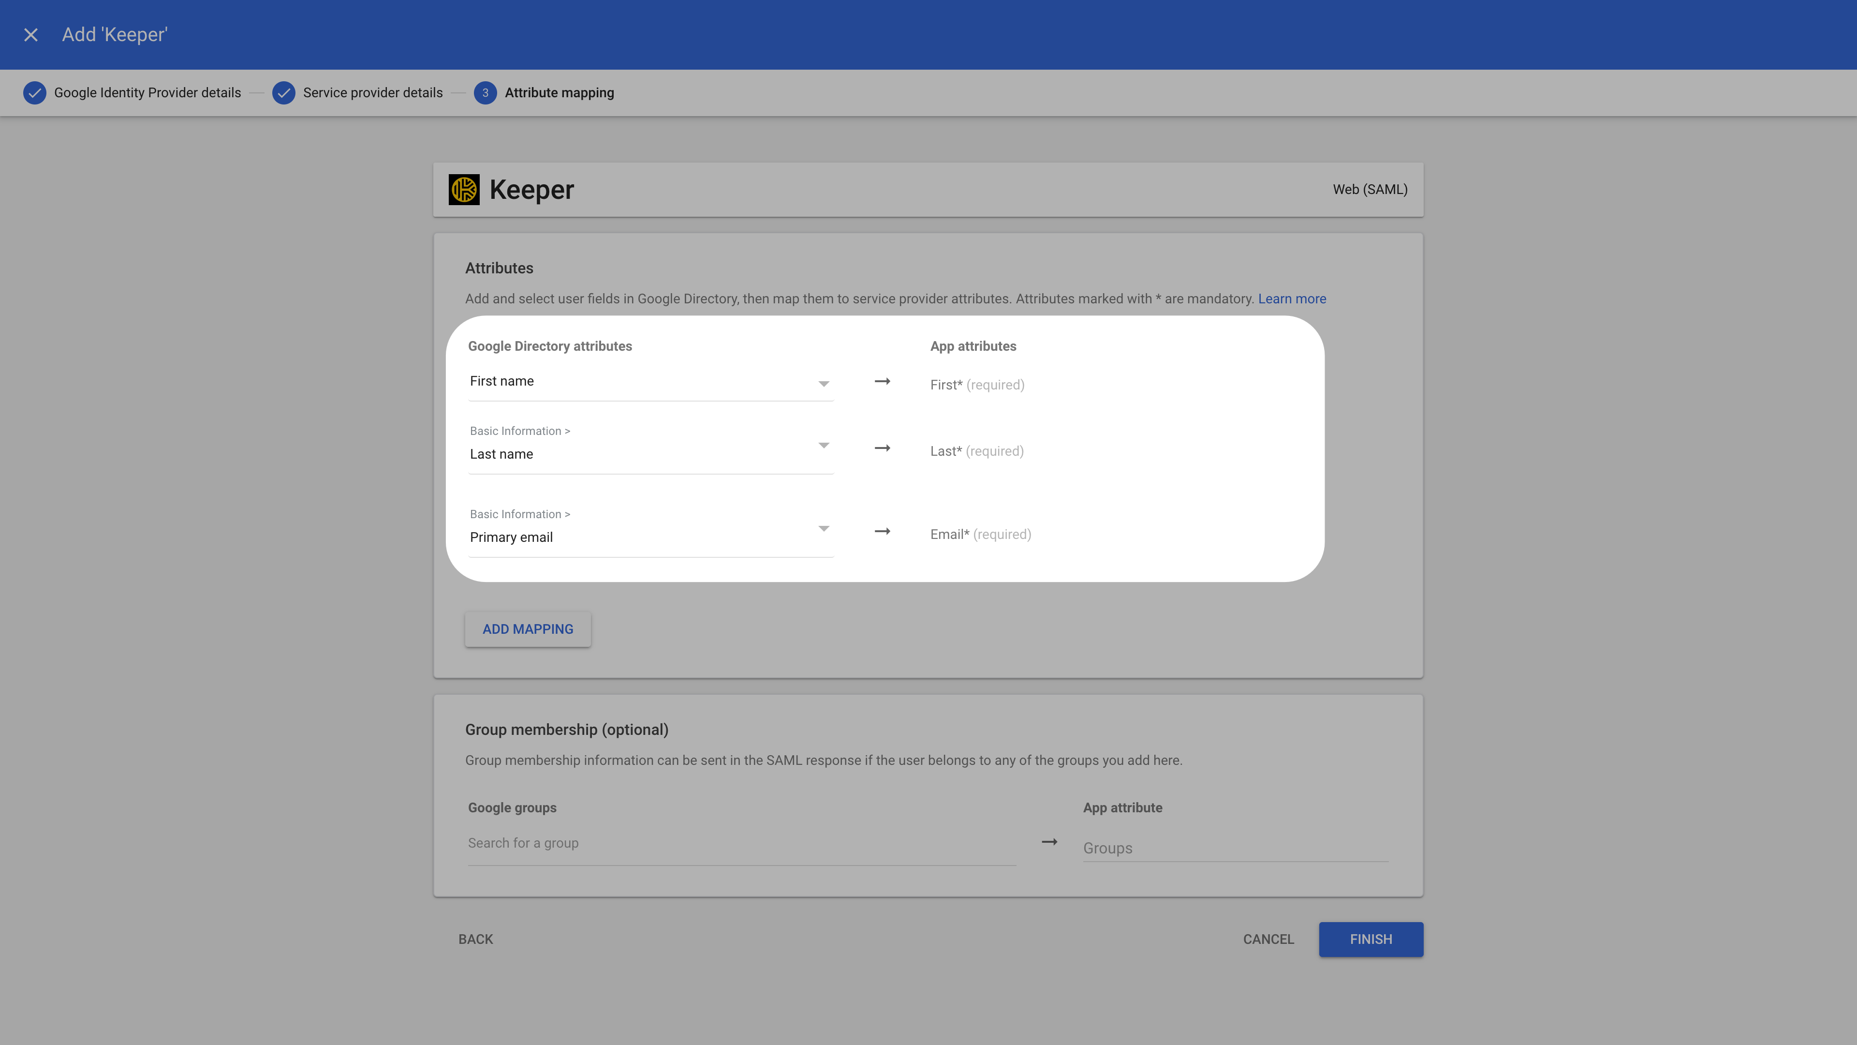Open the Primary email attribute dropdown

click(823, 529)
